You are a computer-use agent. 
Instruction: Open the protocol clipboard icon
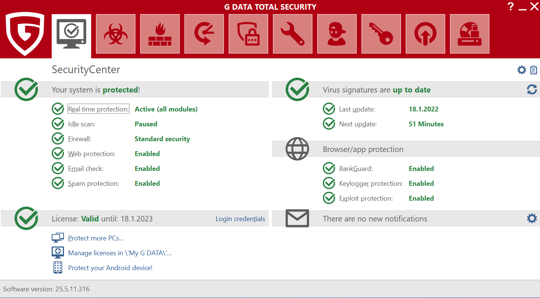tap(534, 70)
